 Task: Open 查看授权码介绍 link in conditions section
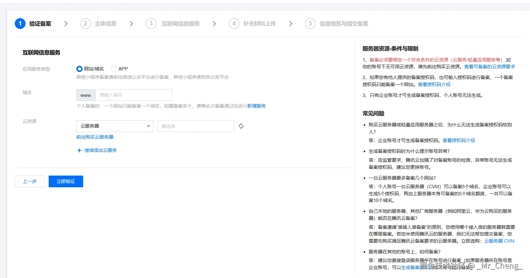point(434,85)
